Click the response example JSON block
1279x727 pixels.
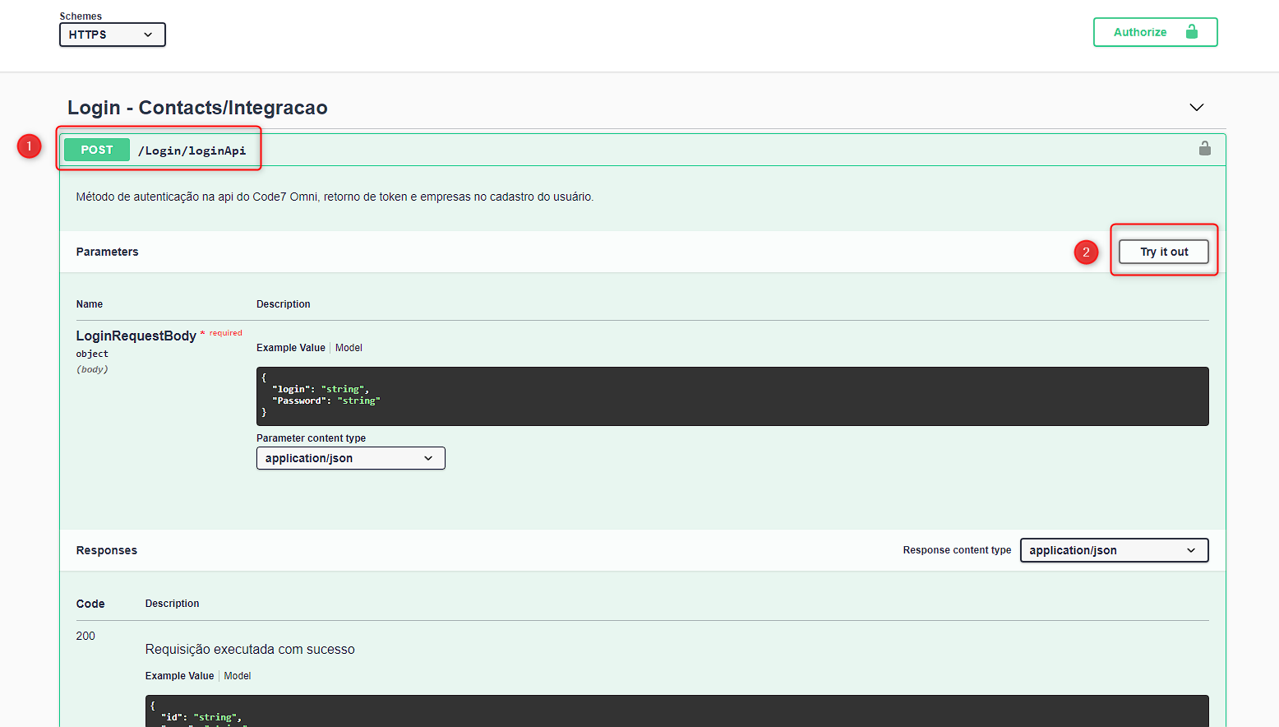pos(676,711)
